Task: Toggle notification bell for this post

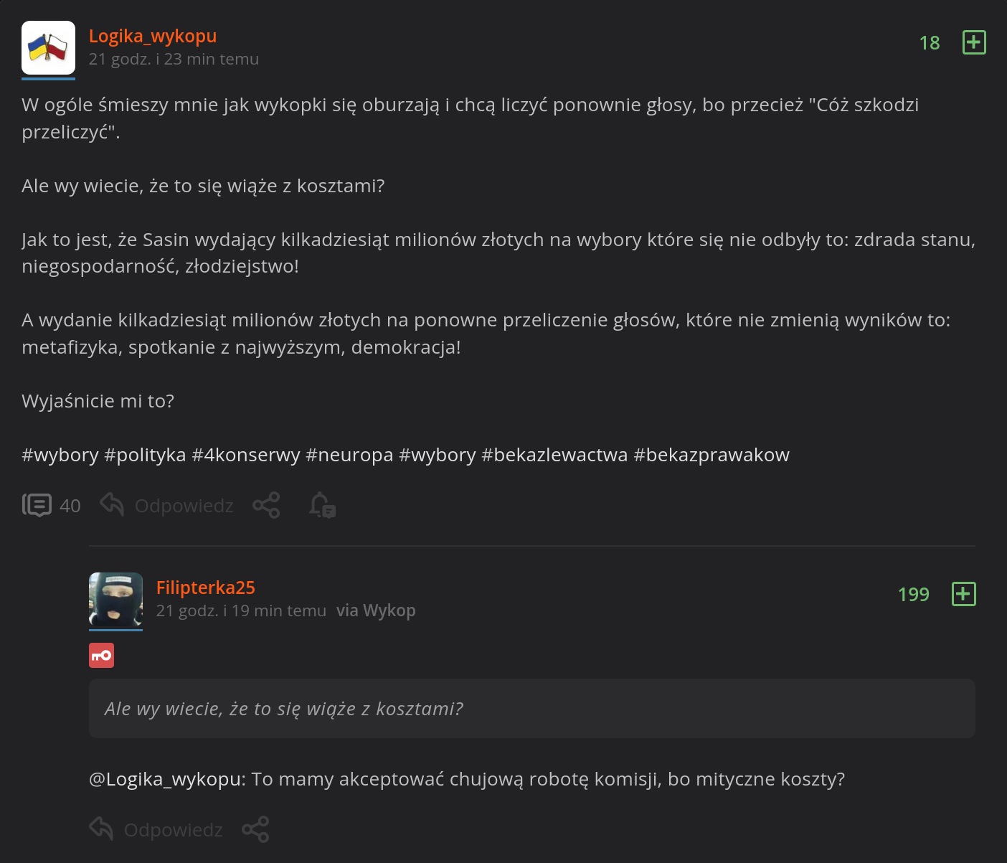Action: coord(322,506)
